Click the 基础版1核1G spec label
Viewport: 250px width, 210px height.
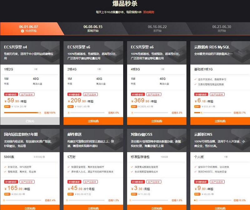tap(203, 69)
